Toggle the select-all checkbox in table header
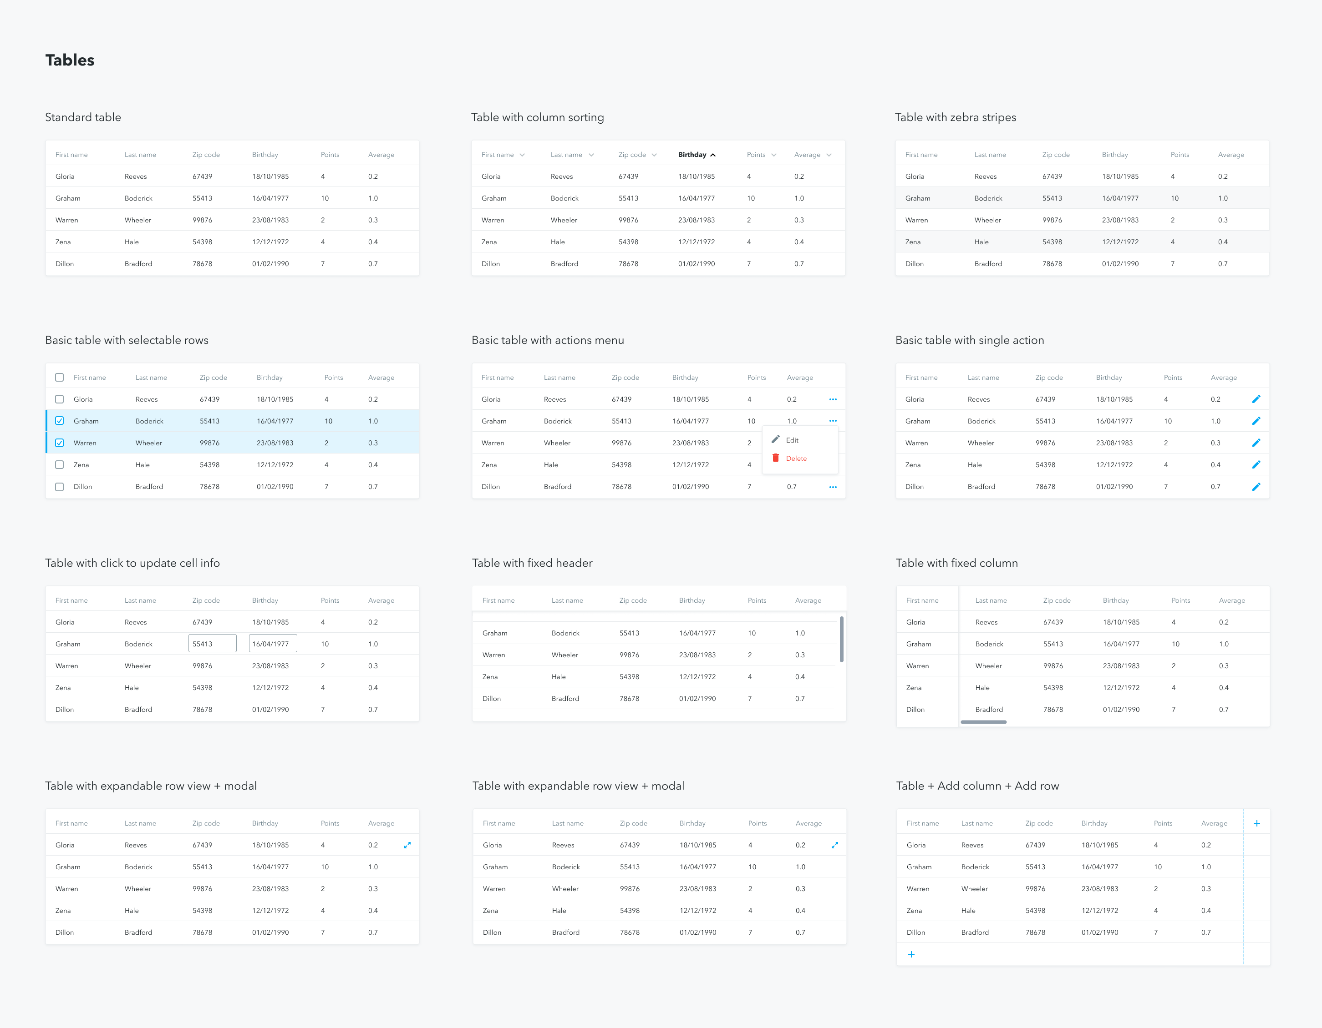Image resolution: width=1322 pixels, height=1028 pixels. [59, 377]
